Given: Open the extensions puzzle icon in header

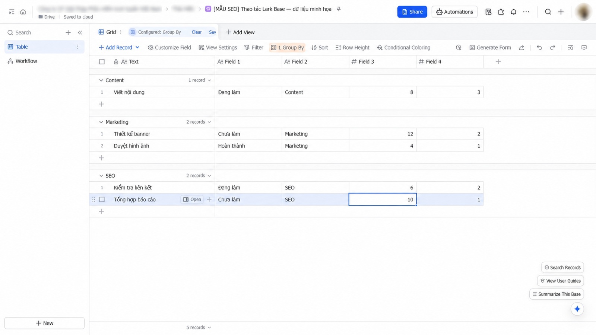Looking at the screenshot, I should pyautogui.click(x=501, y=12).
